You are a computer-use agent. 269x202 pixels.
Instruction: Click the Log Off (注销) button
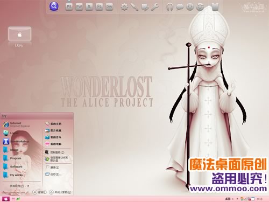pos(40,192)
